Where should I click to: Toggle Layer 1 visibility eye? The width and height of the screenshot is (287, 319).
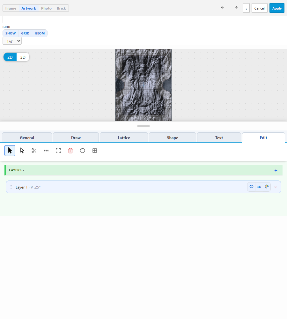[251, 187]
